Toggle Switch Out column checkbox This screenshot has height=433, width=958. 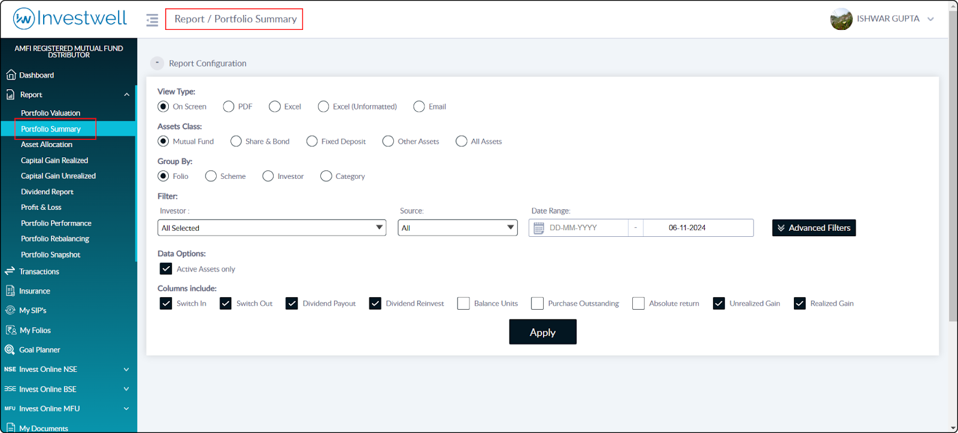(226, 303)
